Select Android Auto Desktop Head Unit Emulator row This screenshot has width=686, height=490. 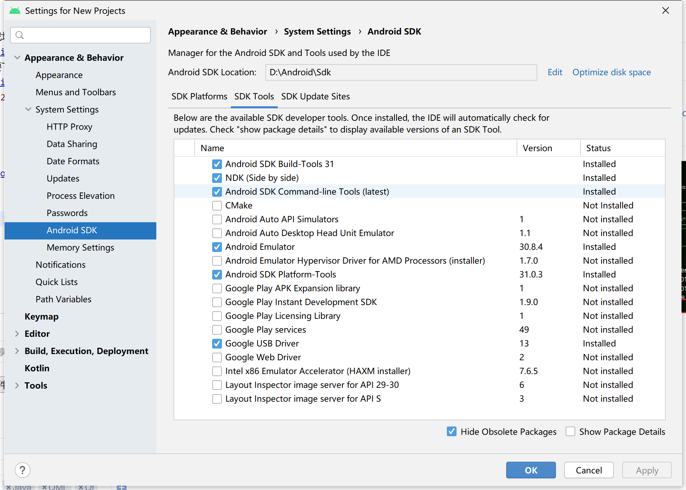pyautogui.click(x=420, y=233)
